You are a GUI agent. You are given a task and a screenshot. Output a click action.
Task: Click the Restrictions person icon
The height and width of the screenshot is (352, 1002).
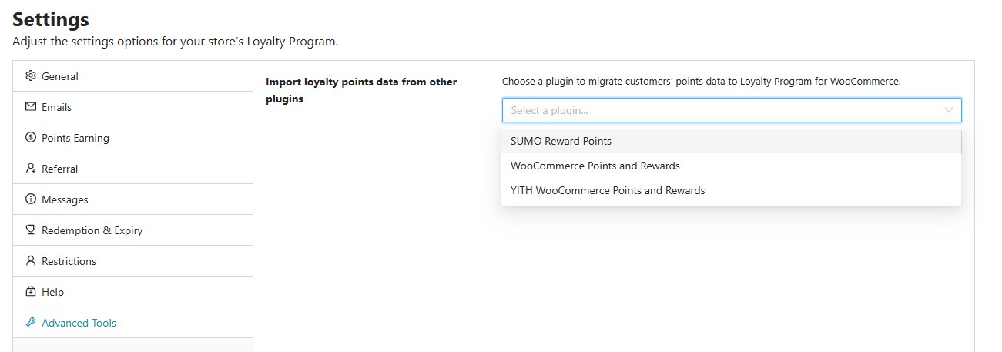click(x=31, y=261)
